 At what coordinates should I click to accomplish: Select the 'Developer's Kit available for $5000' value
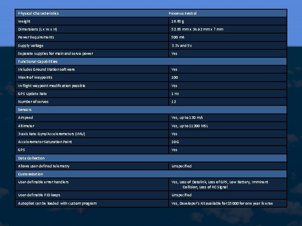pyautogui.click(x=222, y=203)
